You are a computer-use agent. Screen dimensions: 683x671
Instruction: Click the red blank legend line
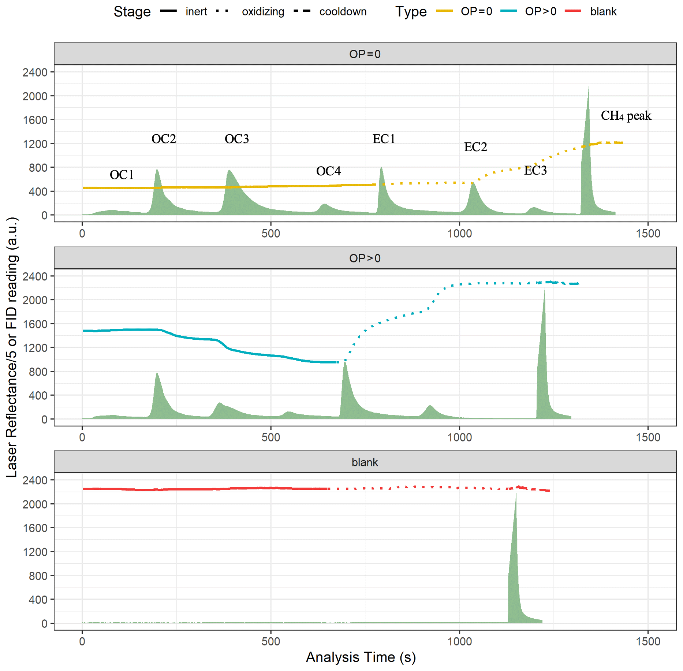[x=573, y=11]
